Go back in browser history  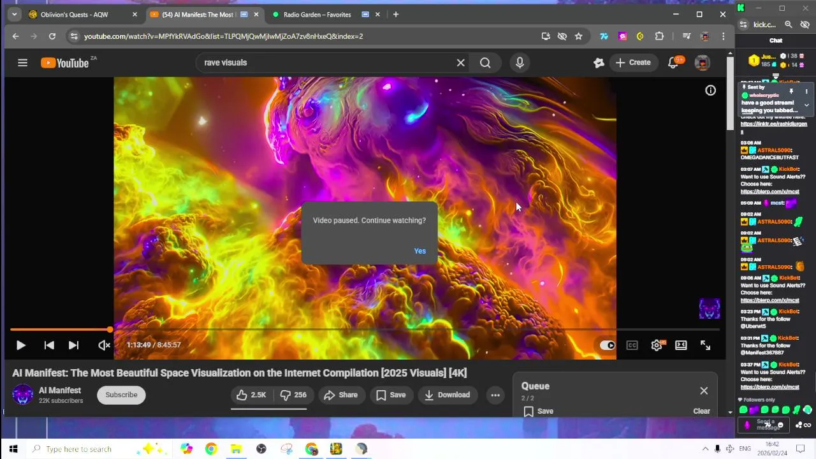tap(15, 36)
